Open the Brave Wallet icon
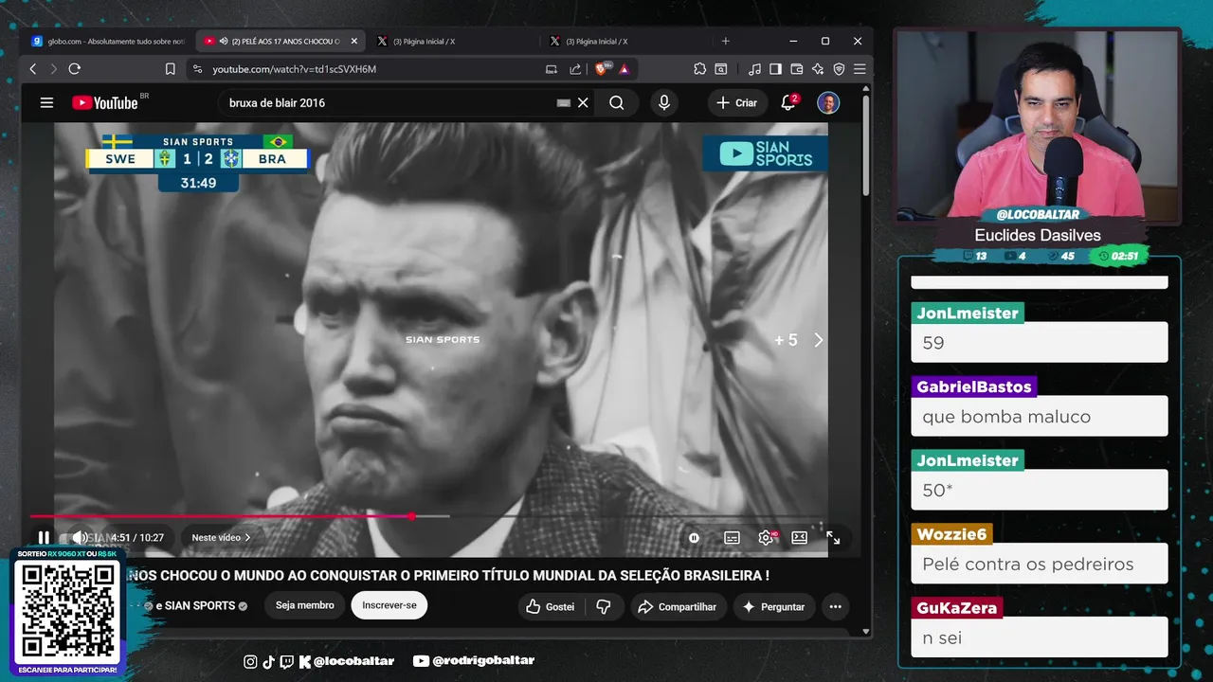This screenshot has height=682, width=1213. pos(796,69)
